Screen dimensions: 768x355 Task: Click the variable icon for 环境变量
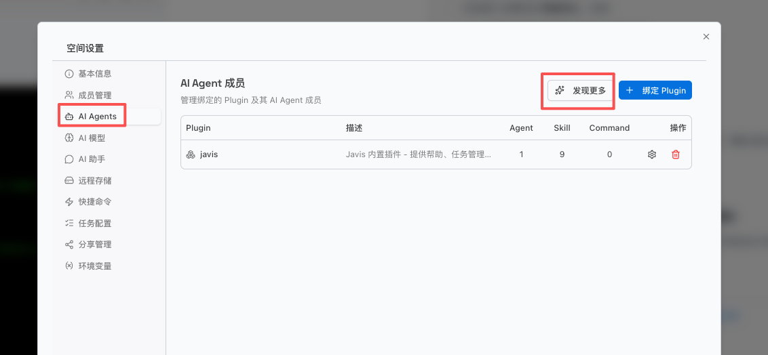pyautogui.click(x=69, y=266)
